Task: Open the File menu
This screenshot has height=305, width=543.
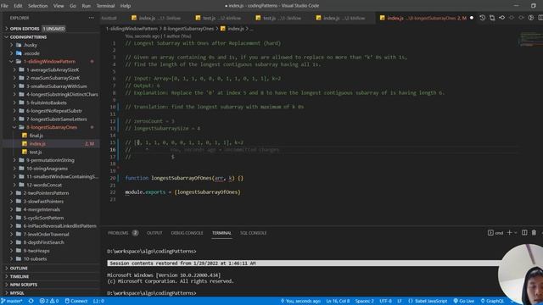Action: pyautogui.click(x=4, y=6)
